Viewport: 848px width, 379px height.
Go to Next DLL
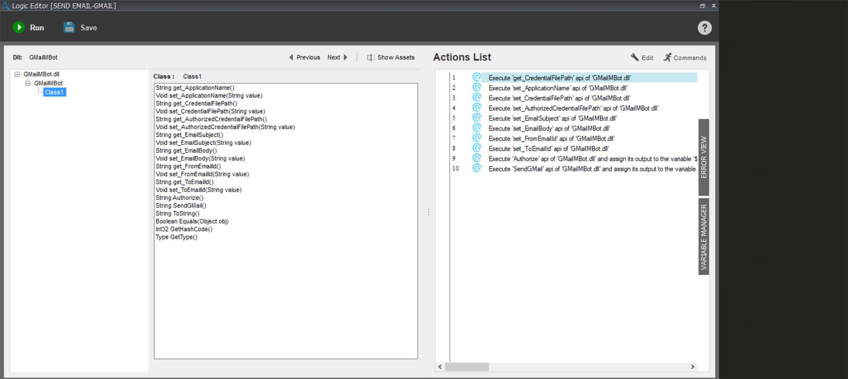pyautogui.click(x=337, y=58)
